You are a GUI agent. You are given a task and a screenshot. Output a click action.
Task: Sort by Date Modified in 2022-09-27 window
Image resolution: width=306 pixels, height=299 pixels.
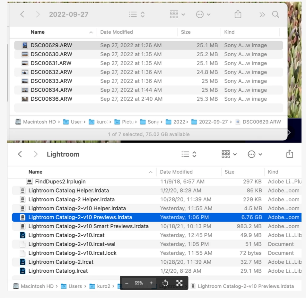click(117, 32)
